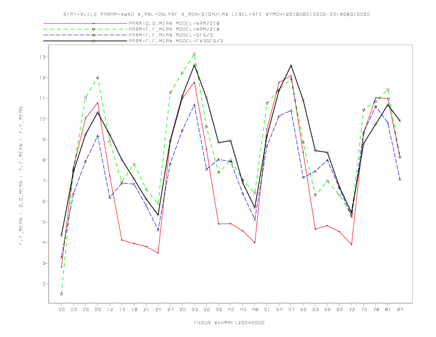Click x-axis tick label 27
This screenshot has height=337, width=436.
click(x=170, y=309)
